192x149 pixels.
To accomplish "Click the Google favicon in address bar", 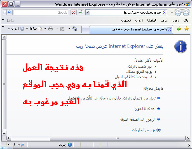I will click(x=164, y=12).
